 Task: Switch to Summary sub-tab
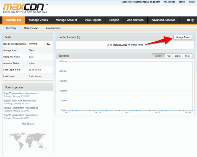click(11, 28)
